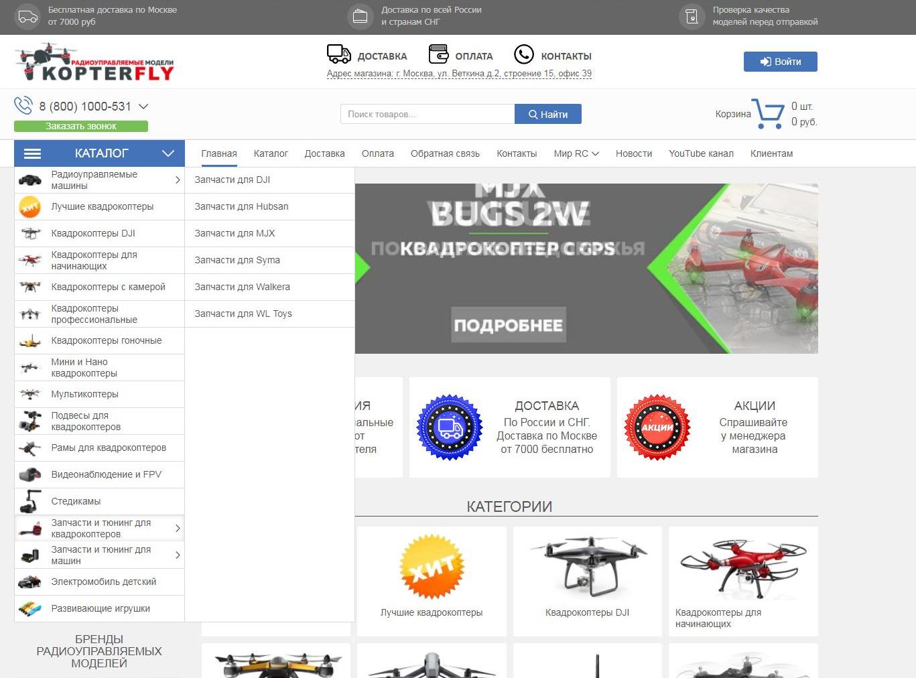Click the product search input field
The height and width of the screenshot is (678, 916).
click(x=428, y=114)
